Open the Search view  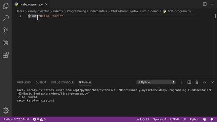(x=6, y=18)
